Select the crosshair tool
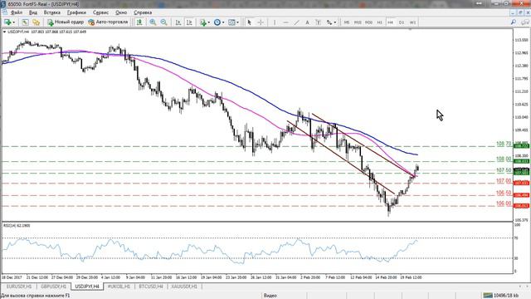The height and width of the screenshot is (299, 531). point(261,22)
